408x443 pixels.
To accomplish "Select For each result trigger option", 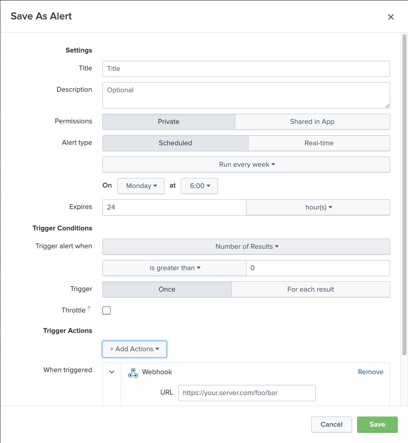I will (310, 289).
